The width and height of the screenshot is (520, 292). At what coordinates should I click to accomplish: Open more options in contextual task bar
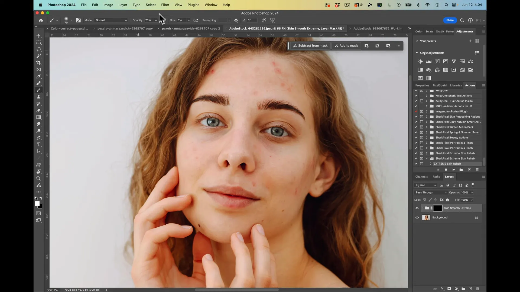[398, 46]
